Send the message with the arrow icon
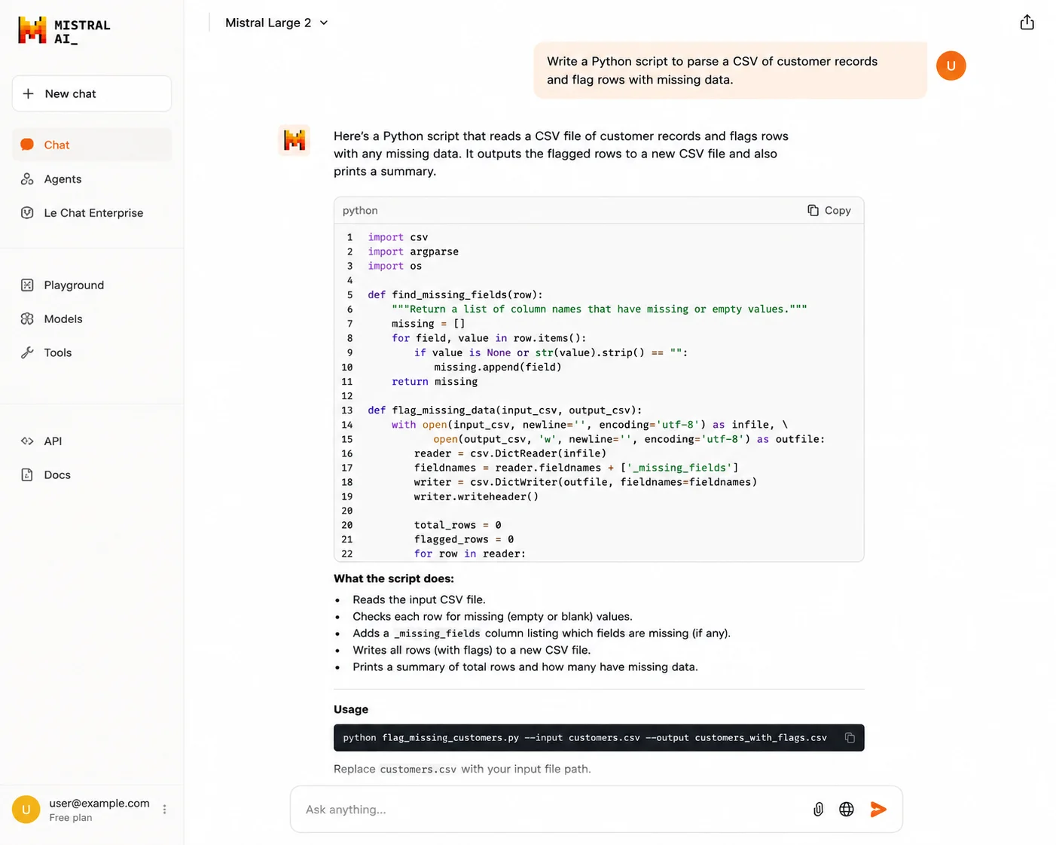 click(x=878, y=809)
